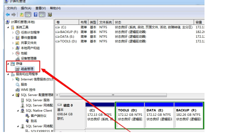The width and height of the screenshot is (226, 135).
Task: Collapse the SQL Native Client node
Action: point(18,110)
